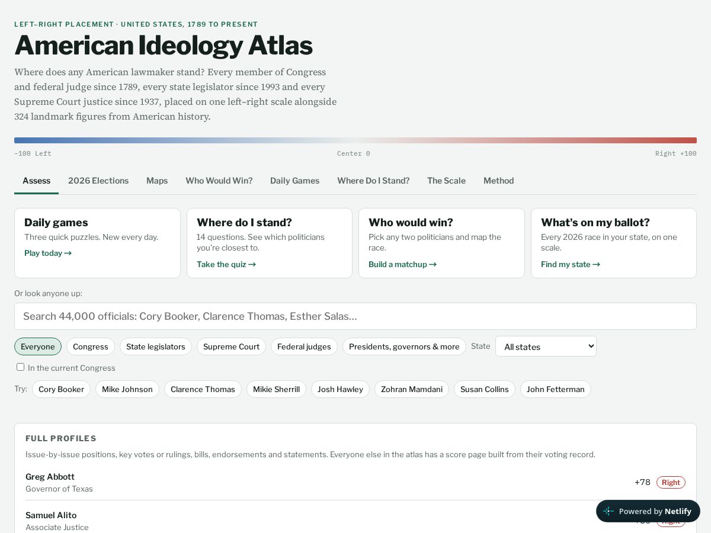Try the Zohran Mamdani suggestion
Image resolution: width=711 pixels, height=533 pixels.
[412, 389]
